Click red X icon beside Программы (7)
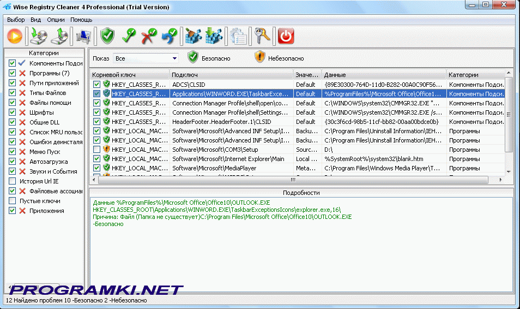 (22, 73)
